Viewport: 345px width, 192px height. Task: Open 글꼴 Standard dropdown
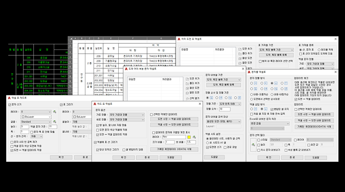click(36, 122)
